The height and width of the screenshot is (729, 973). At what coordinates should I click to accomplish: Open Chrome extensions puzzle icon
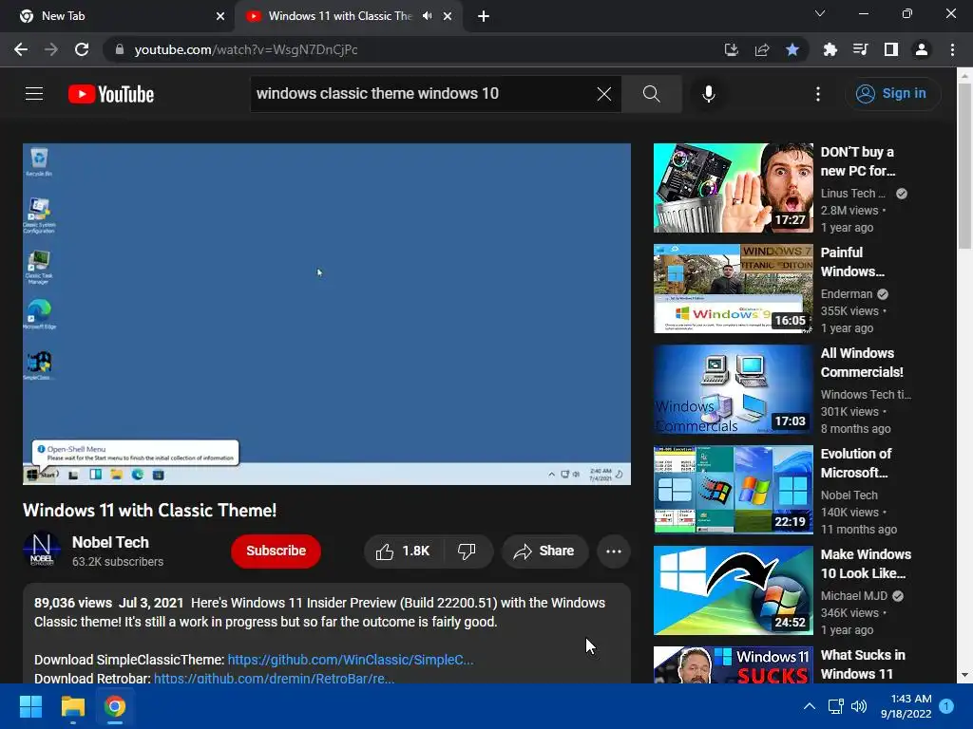(x=830, y=49)
